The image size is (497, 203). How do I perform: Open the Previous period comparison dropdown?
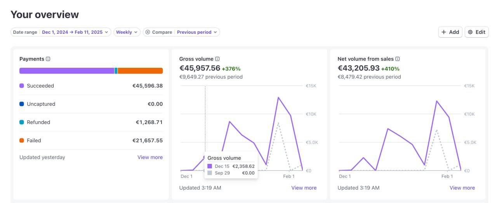tap(198, 32)
